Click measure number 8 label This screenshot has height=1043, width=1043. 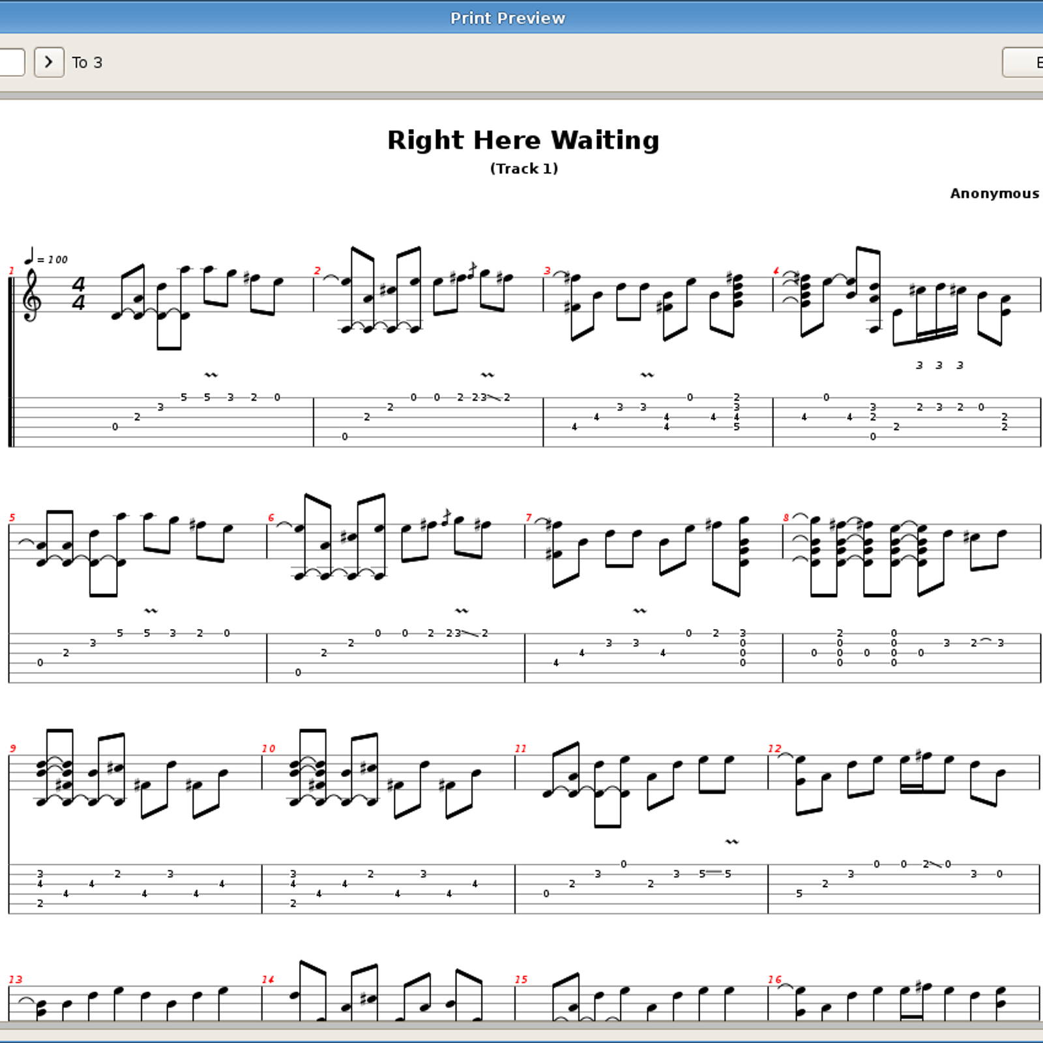click(x=786, y=518)
